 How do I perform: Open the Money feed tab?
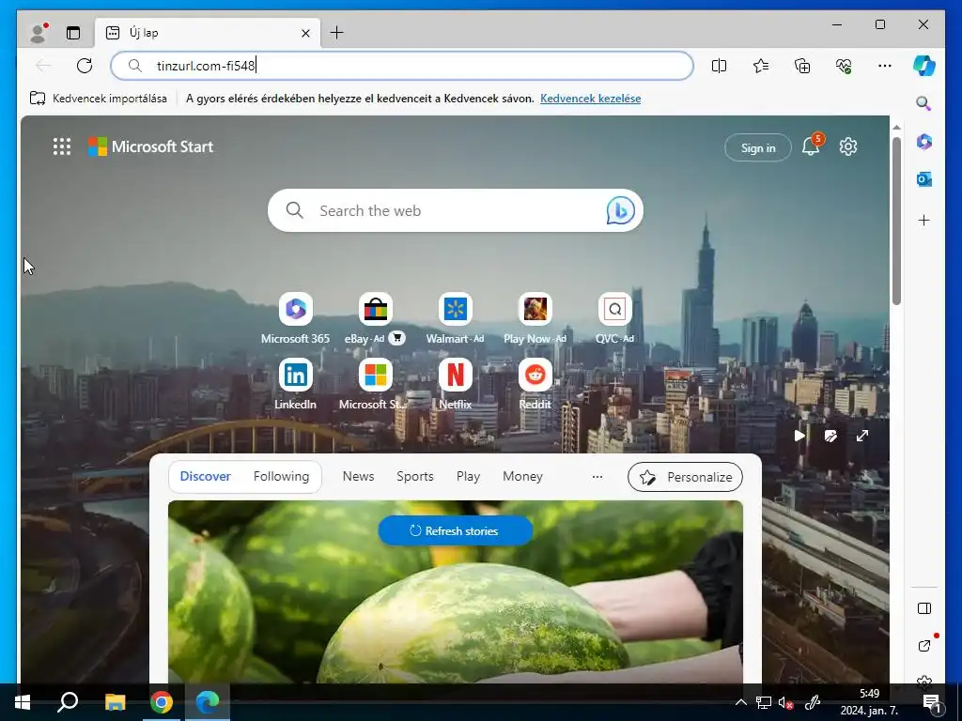click(522, 476)
